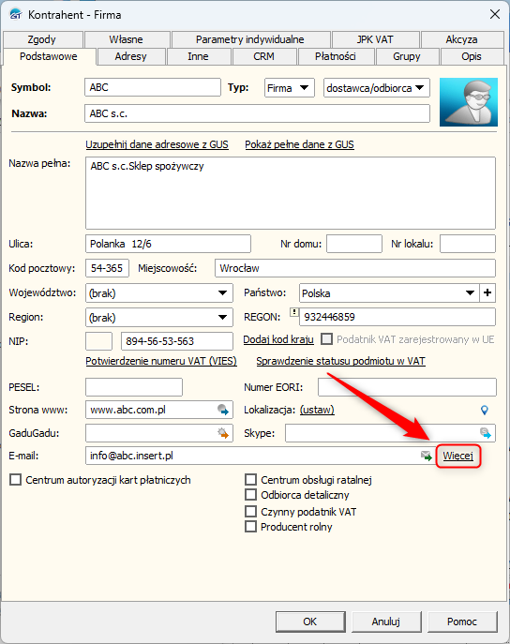Image resolution: width=510 pixels, height=644 pixels.
Task: Check the Producent rolny checkbox
Action: (x=250, y=527)
